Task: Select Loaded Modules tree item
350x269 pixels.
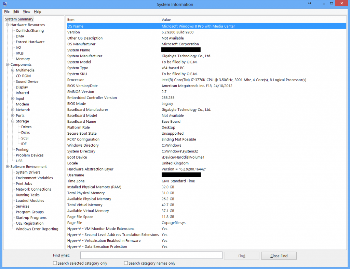Action: 30,200
